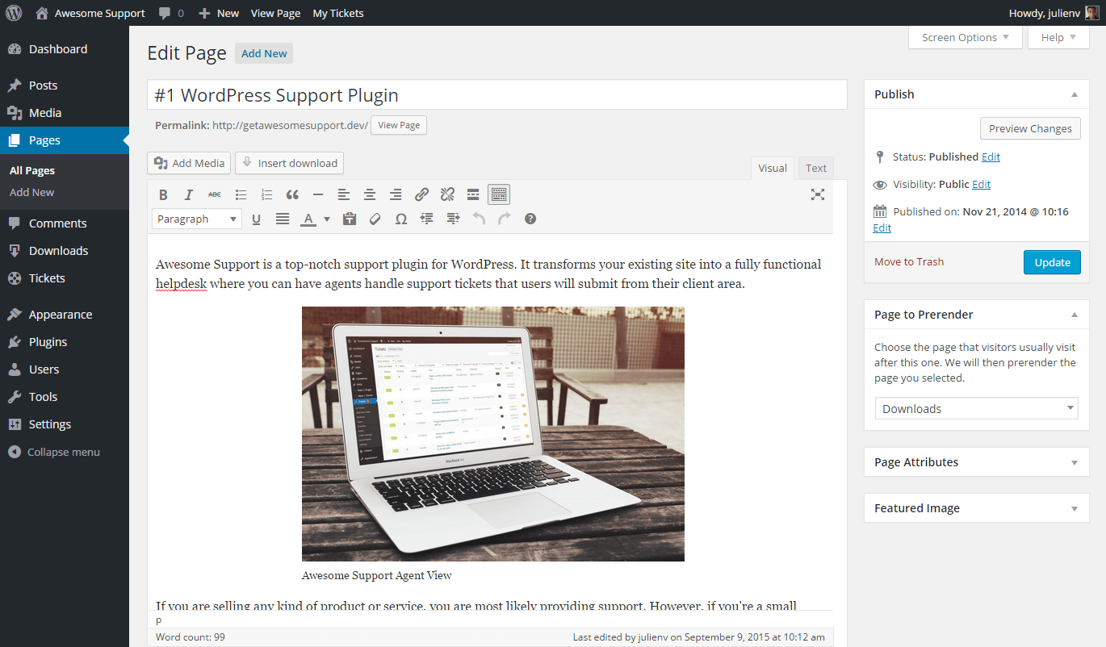Click the WordPress logo in the admin bar
1106x647 pixels.
click(x=15, y=13)
